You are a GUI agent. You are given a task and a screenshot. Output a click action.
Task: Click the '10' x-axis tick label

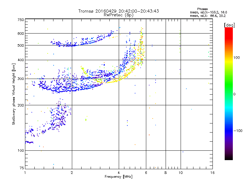click(181, 173)
